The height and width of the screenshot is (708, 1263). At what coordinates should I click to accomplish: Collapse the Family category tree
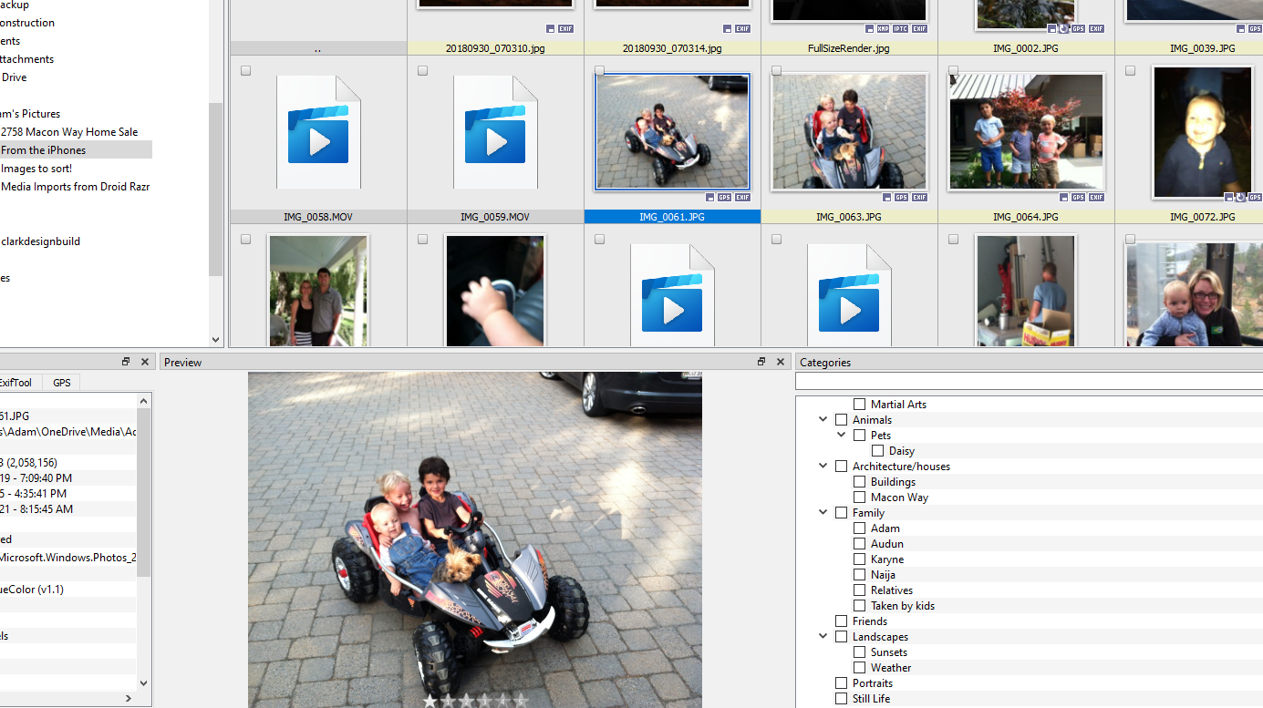click(823, 513)
